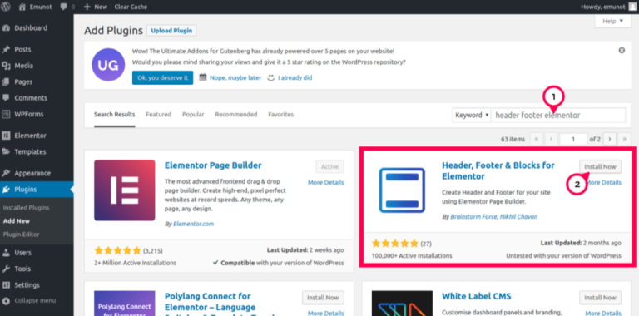Click the Upload Plugin button
The height and width of the screenshot is (316, 639).
click(171, 31)
